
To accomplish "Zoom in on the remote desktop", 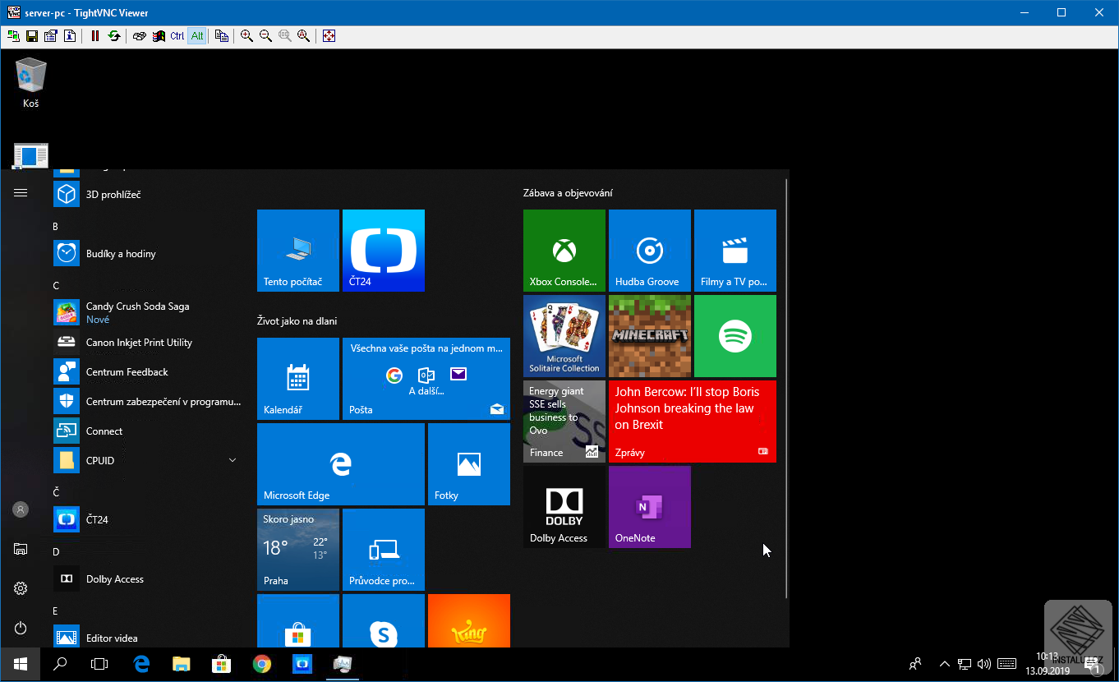I will pos(246,35).
